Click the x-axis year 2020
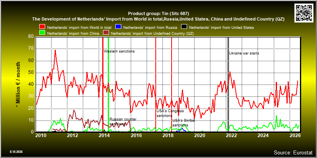This screenshot has width=317, height=158. coord(200,135)
